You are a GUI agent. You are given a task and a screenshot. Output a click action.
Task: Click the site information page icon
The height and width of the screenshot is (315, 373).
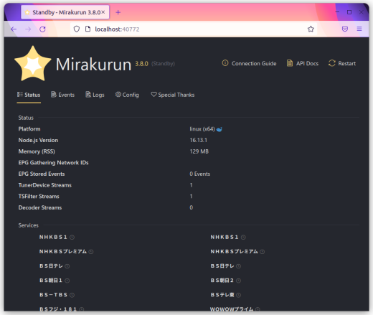tap(88, 29)
